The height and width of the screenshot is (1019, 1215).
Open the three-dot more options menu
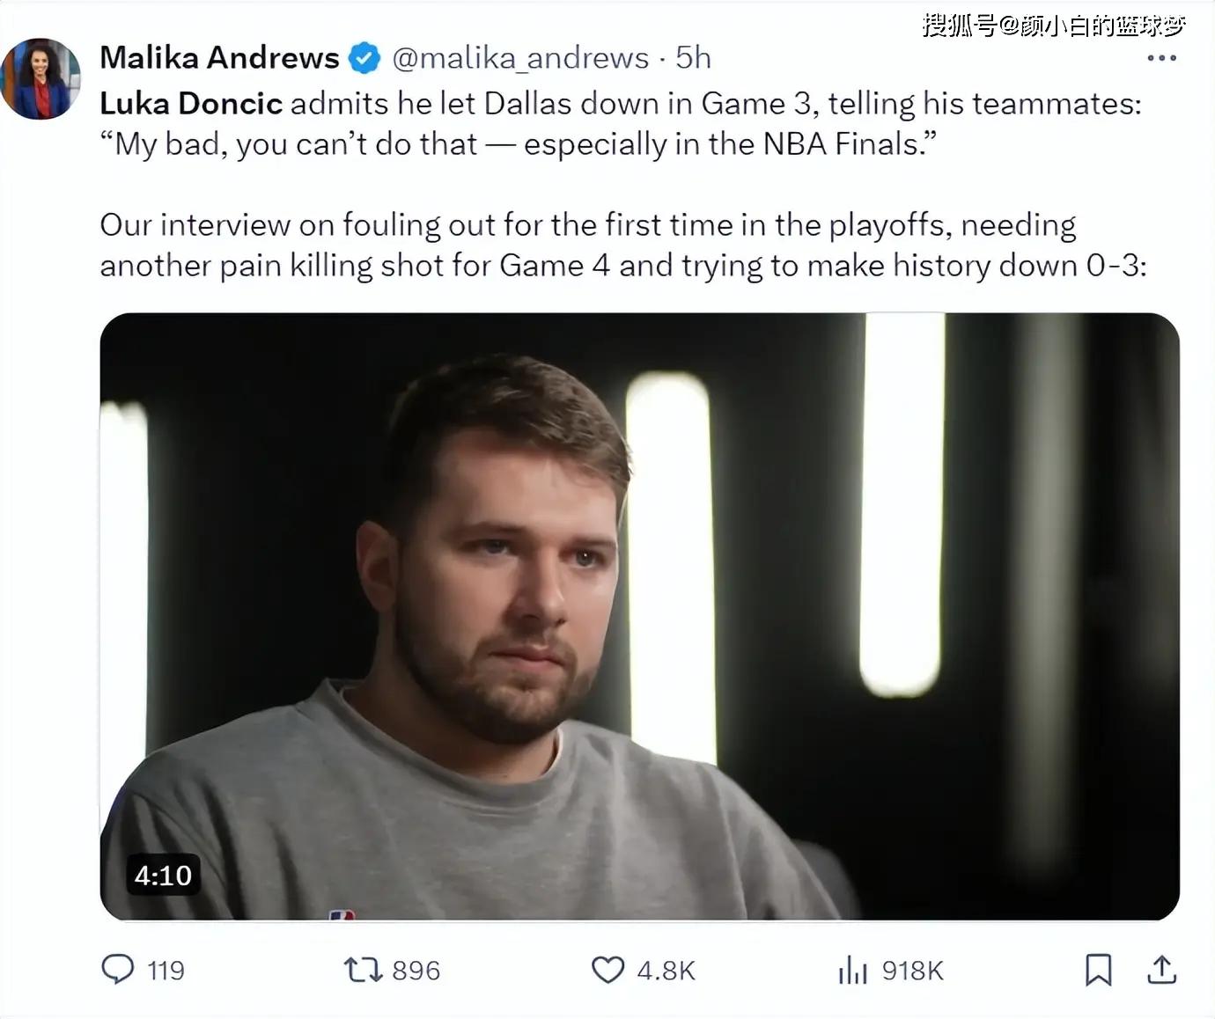tap(1161, 58)
